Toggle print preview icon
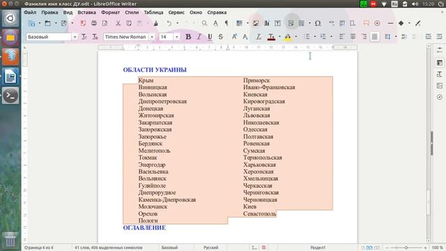 (105, 23)
